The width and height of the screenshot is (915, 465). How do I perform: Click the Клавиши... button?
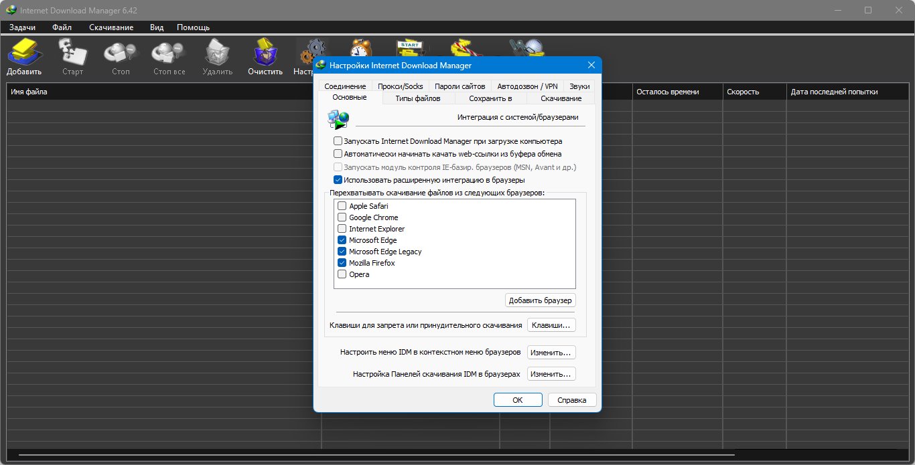(551, 325)
